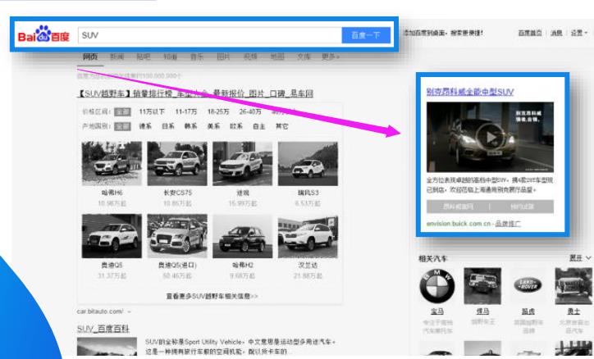Expand the 更多 tab menu
The image size is (594, 359).
pos(331,57)
